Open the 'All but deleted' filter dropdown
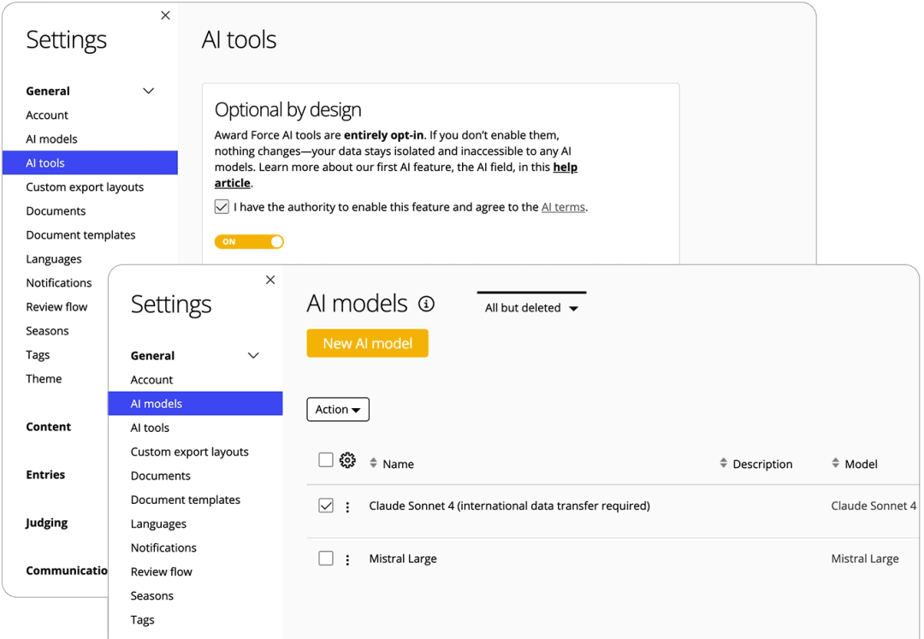Viewport: 924px width, 639px height. [x=531, y=308]
